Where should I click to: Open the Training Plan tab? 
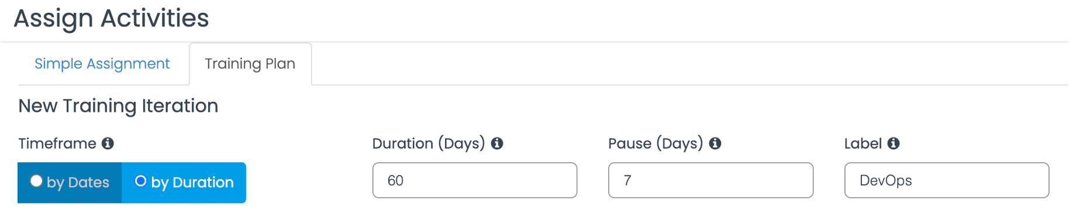click(250, 64)
